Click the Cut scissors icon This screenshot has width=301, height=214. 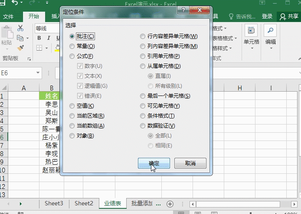tap(20, 28)
